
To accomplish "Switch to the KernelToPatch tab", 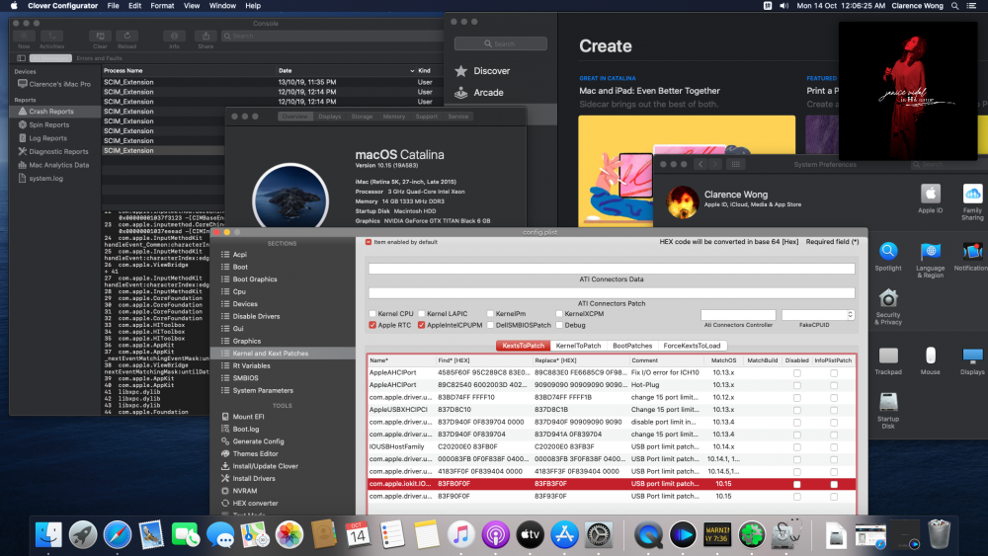I will click(578, 346).
